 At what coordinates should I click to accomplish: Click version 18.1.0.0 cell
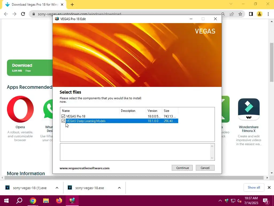153,121
